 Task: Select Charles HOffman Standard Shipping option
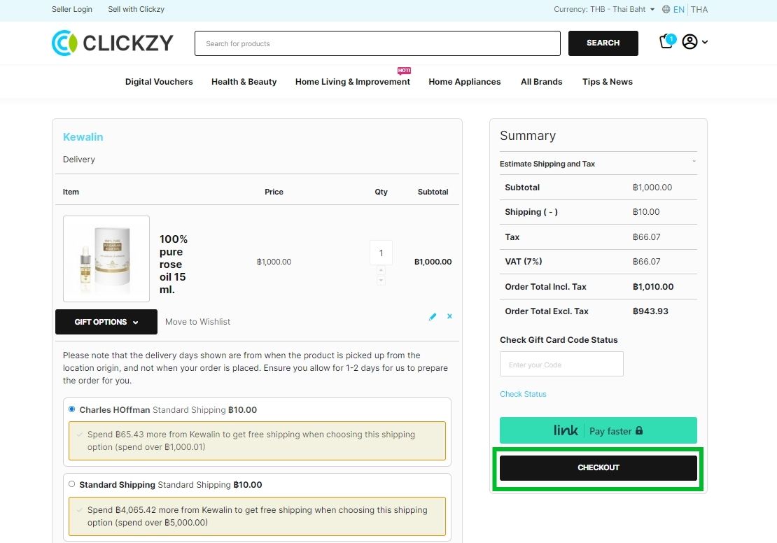(72, 409)
